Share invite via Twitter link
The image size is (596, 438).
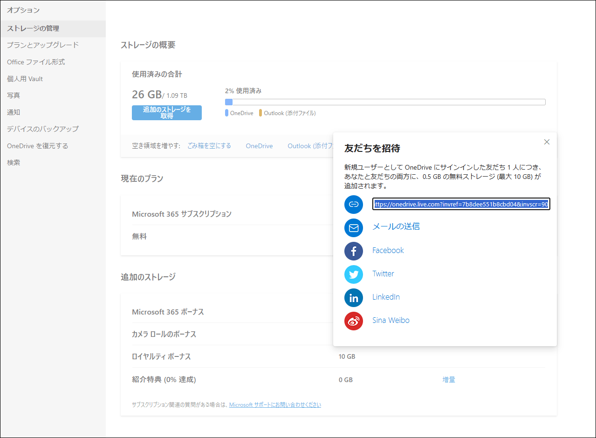tap(383, 274)
